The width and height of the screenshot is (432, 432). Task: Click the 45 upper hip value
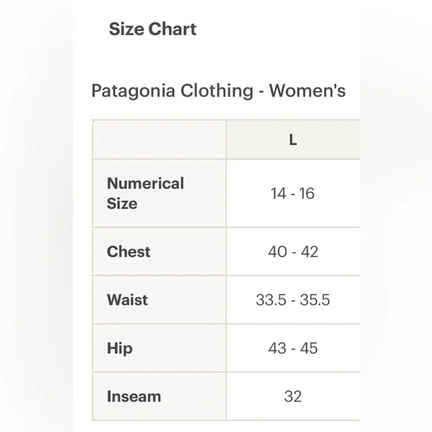pyautogui.click(x=309, y=349)
